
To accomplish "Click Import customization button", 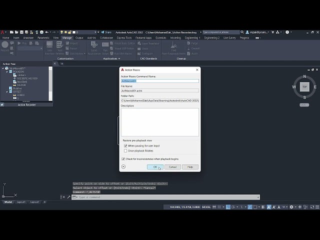I will point(71,43).
